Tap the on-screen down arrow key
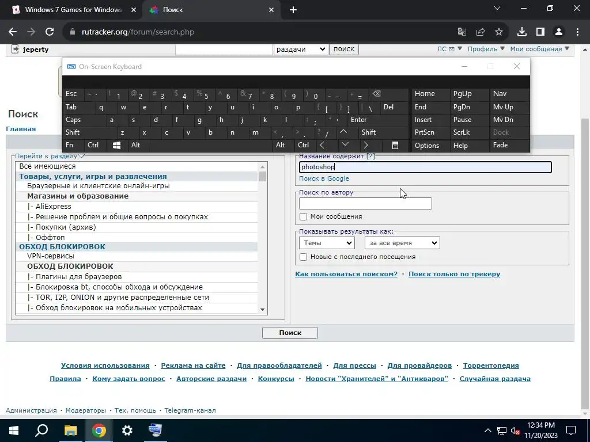Image resolution: width=590 pixels, height=442 pixels. click(x=345, y=144)
